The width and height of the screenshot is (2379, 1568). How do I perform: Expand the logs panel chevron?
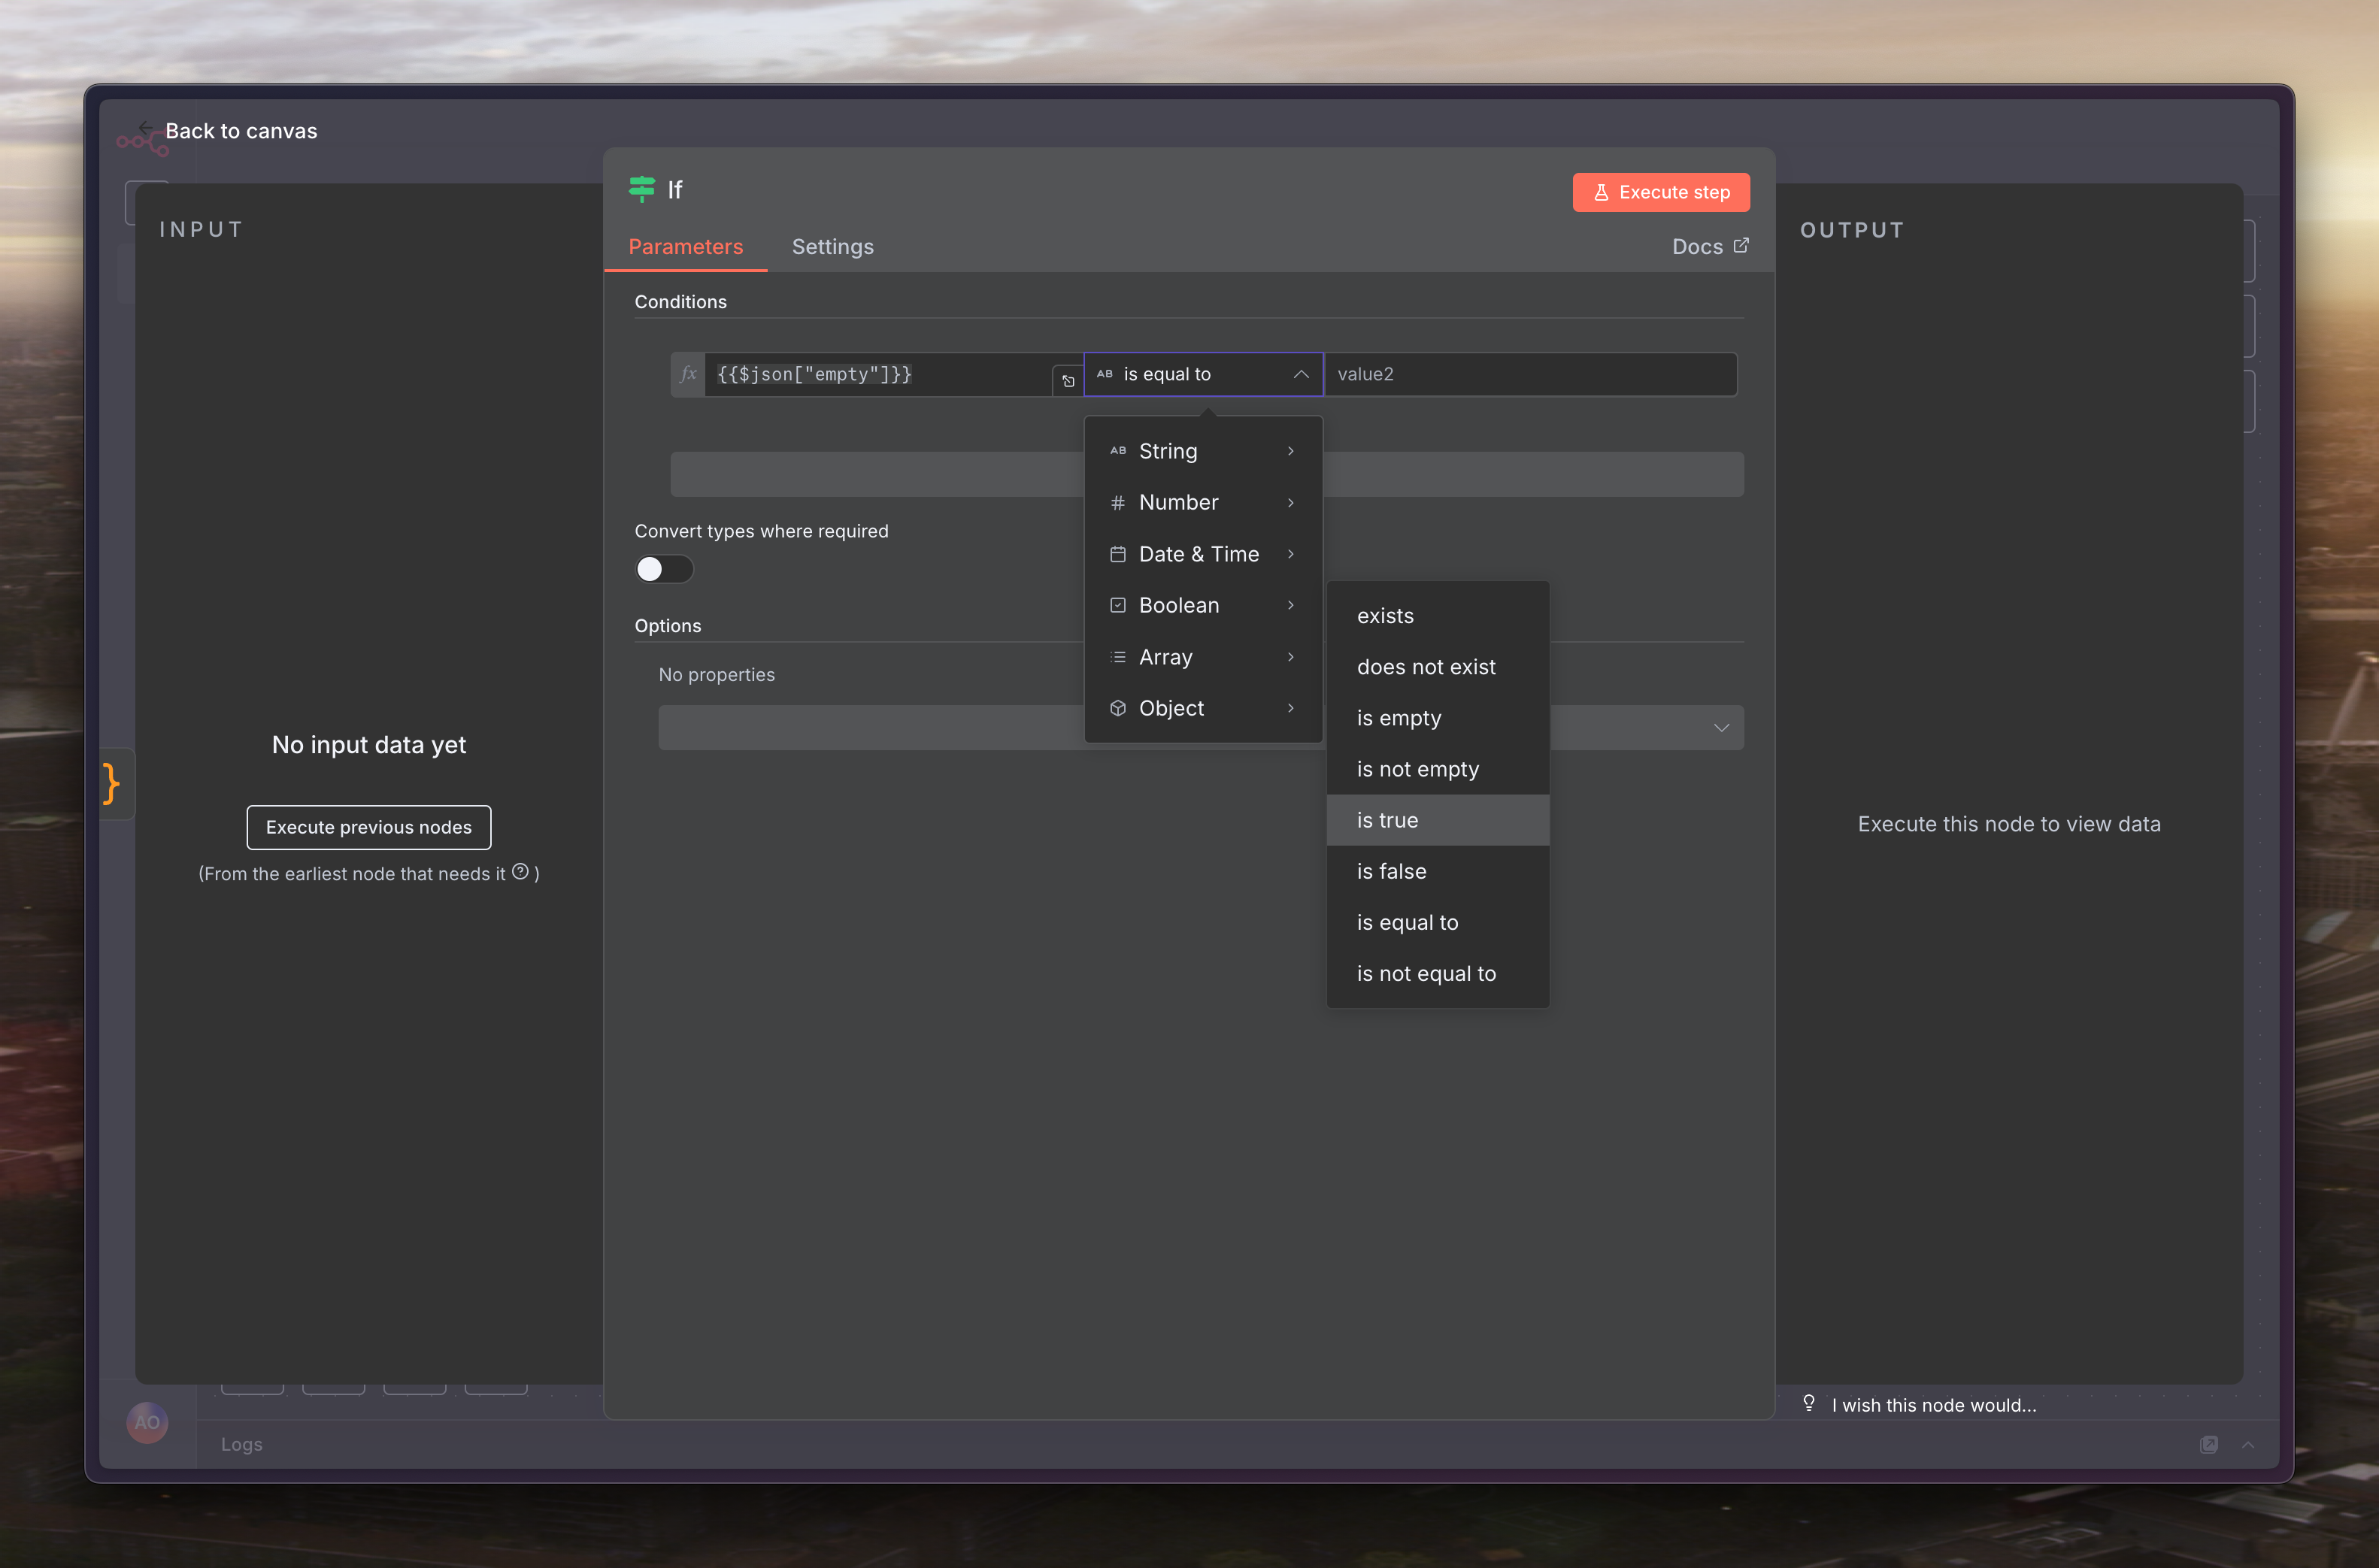coord(2248,1444)
